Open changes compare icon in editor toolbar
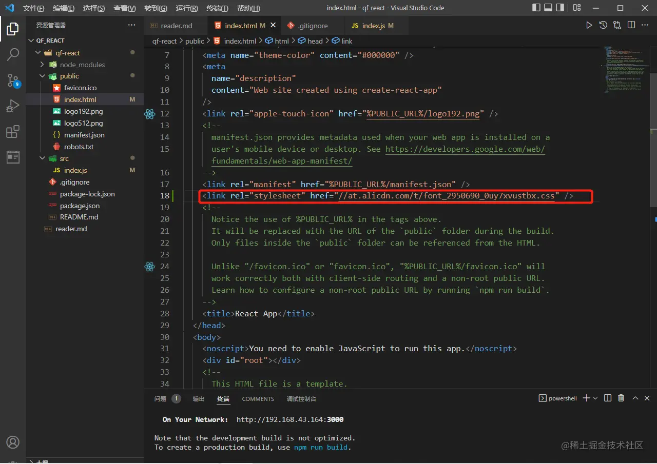This screenshot has height=464, width=657. tap(617, 25)
